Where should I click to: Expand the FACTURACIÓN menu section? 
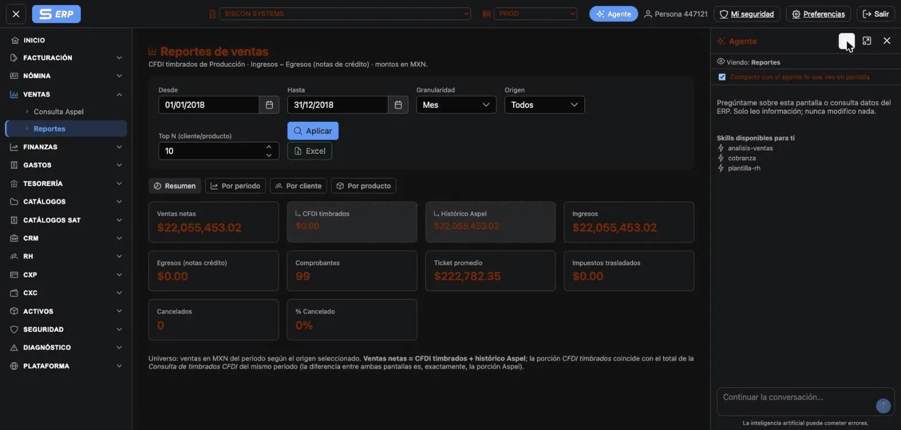[66, 58]
